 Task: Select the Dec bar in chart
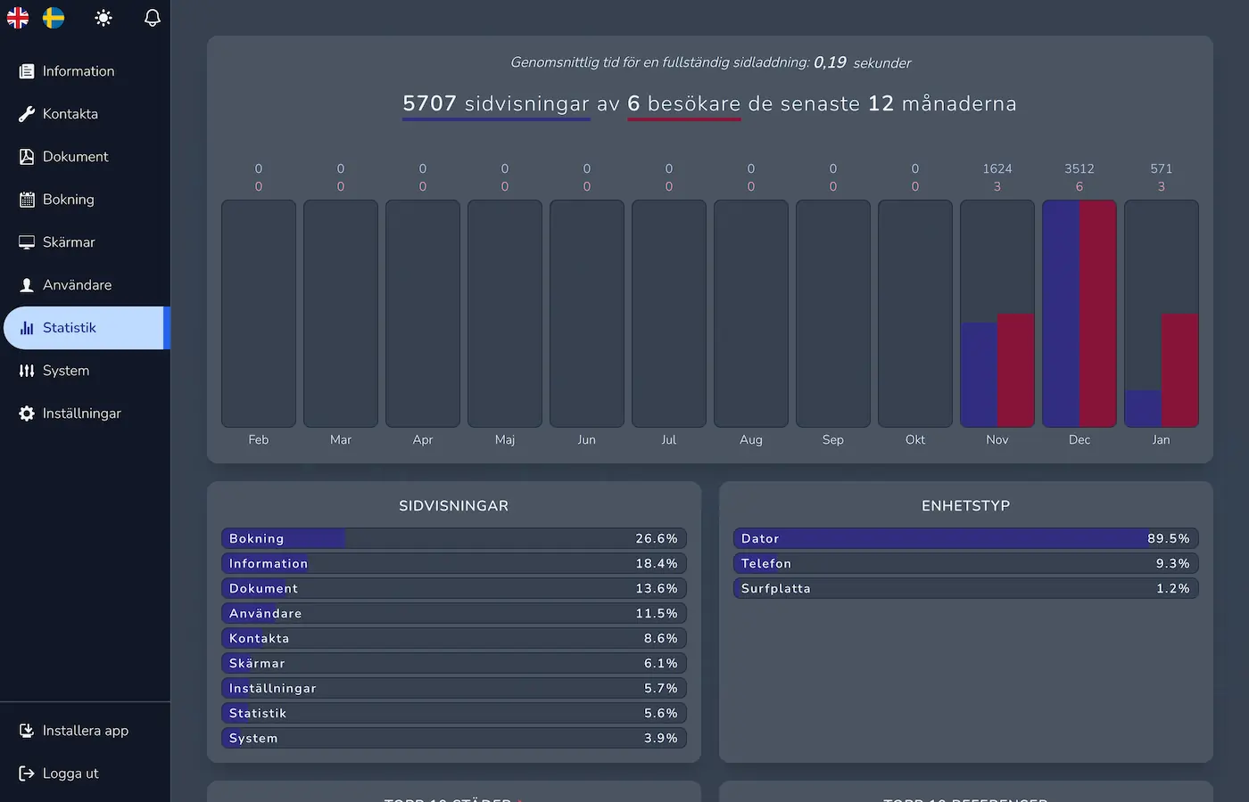click(x=1079, y=314)
